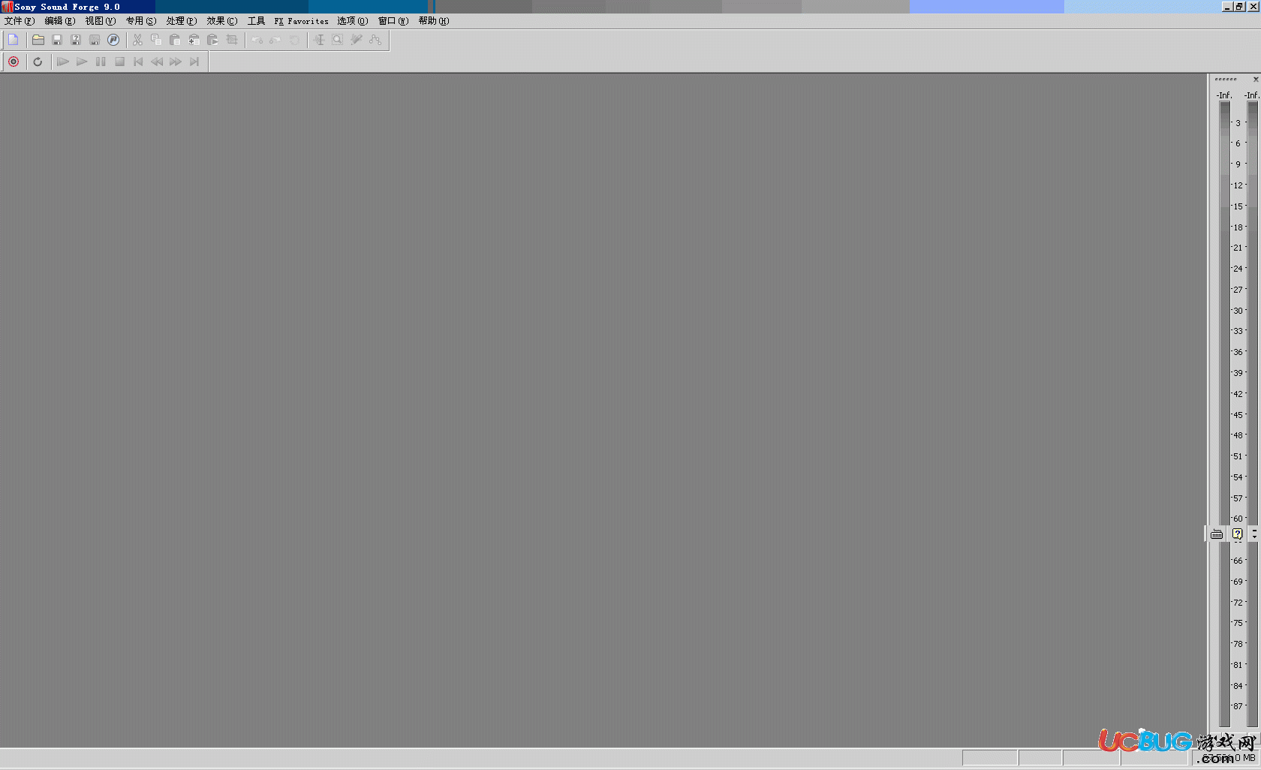Click the Go to End transport button
1261x770 pixels.
[x=194, y=62]
